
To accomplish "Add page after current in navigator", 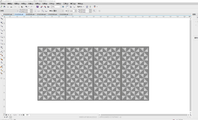I will (x=23, y=115).
